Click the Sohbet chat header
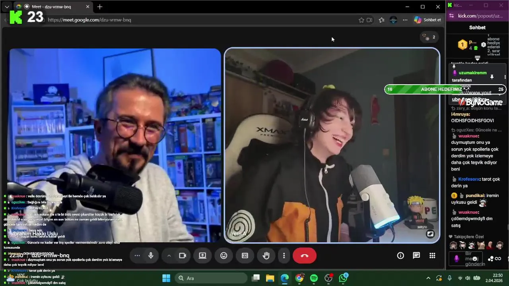The width and height of the screenshot is (509, 286). pos(477,27)
